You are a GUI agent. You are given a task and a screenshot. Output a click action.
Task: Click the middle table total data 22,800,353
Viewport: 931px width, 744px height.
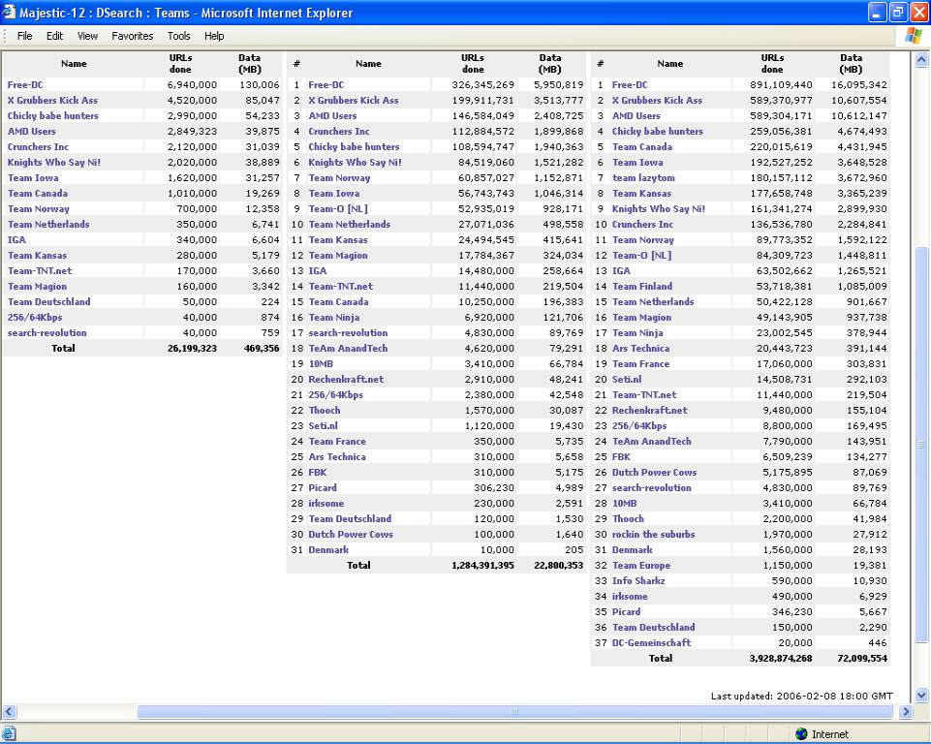click(x=559, y=566)
